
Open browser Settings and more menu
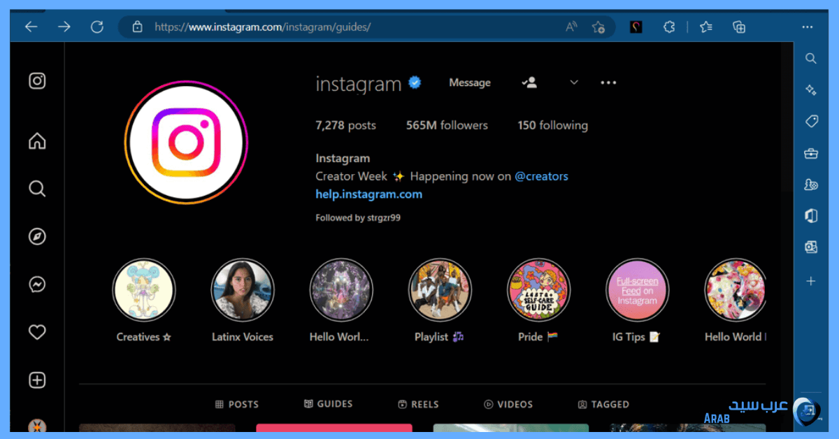pos(808,27)
